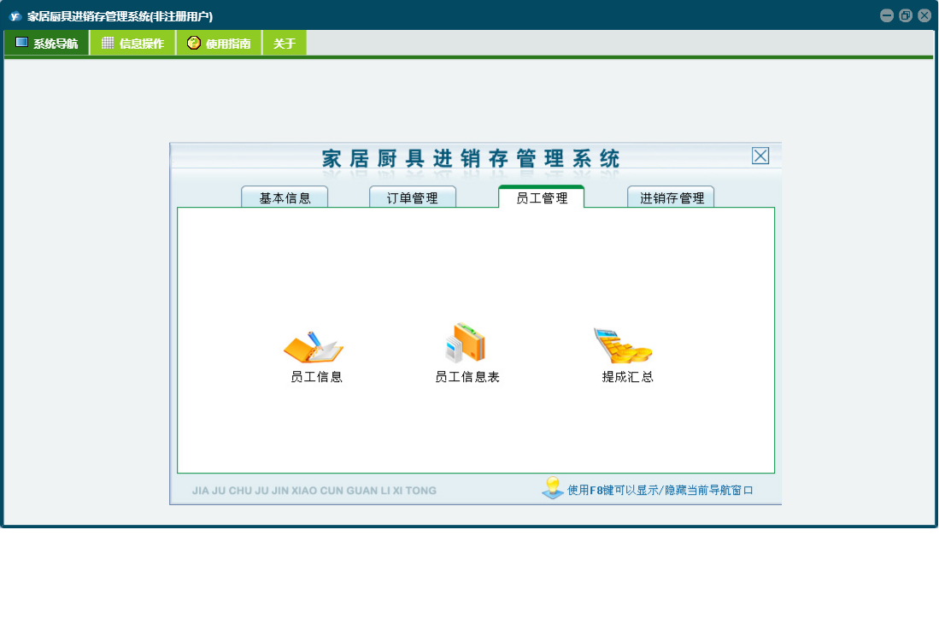Click the F8 key hint text
Image resolution: width=939 pixels, height=618 pixels.
[660, 490]
